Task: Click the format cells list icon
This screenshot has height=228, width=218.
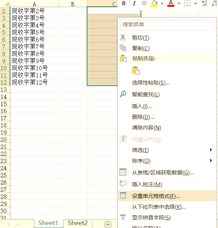Action: pos(123,196)
